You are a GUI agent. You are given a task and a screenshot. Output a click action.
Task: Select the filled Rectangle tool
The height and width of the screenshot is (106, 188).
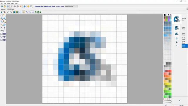coord(4,34)
